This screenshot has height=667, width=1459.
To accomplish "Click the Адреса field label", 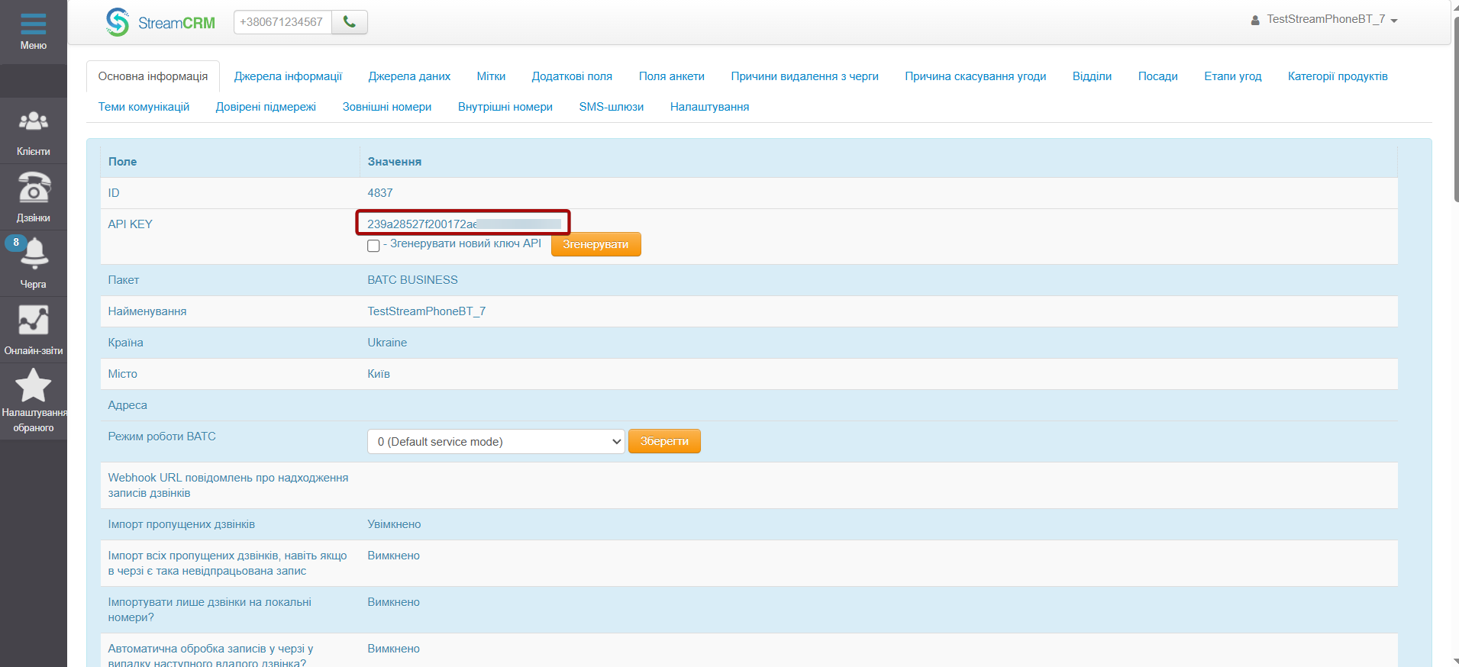I will tap(128, 405).
